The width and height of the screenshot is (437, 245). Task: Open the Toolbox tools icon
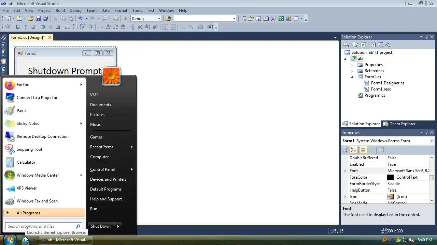click(273, 19)
